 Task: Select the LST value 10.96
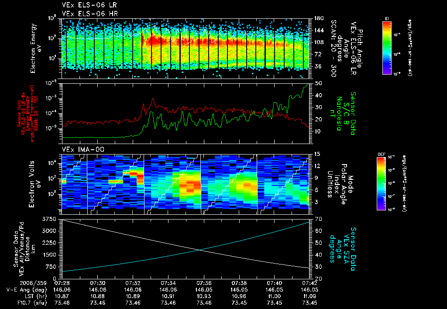click(x=239, y=296)
